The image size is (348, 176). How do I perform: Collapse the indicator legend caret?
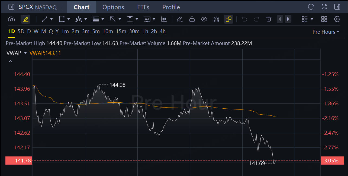coord(11,61)
